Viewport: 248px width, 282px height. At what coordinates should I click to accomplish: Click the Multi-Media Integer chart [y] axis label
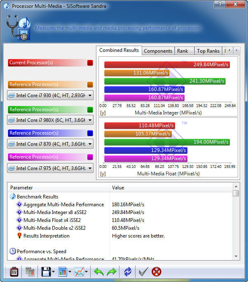tap(103, 113)
